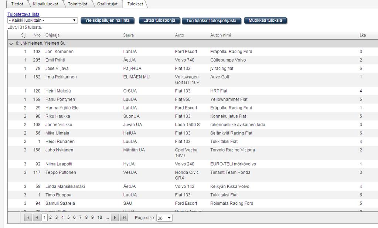378x228 pixels.
Task: Select driver Irma Pekkarinen
Action: [x=61, y=77]
